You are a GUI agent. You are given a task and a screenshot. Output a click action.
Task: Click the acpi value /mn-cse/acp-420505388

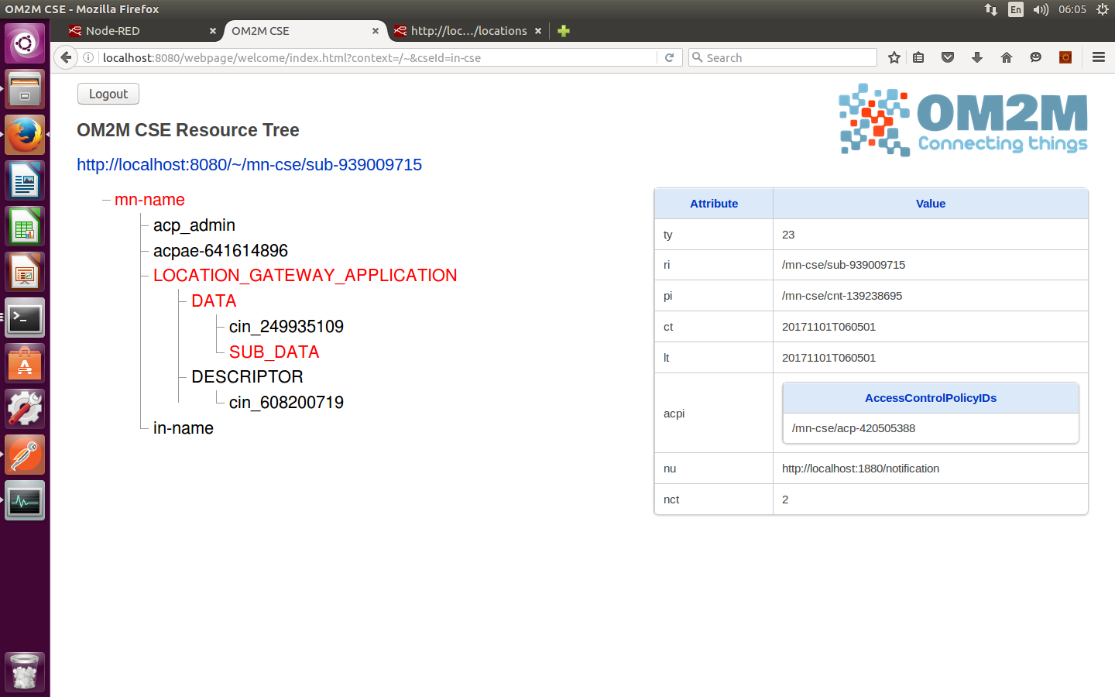tap(853, 428)
